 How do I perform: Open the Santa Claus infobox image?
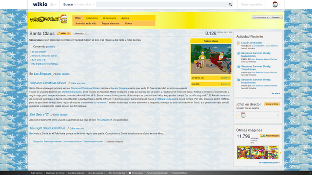211,59
